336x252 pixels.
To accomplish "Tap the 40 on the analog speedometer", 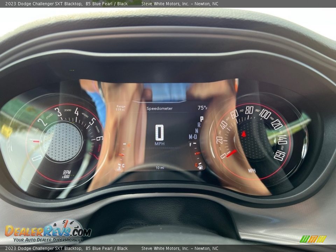I will tap(224, 125).
